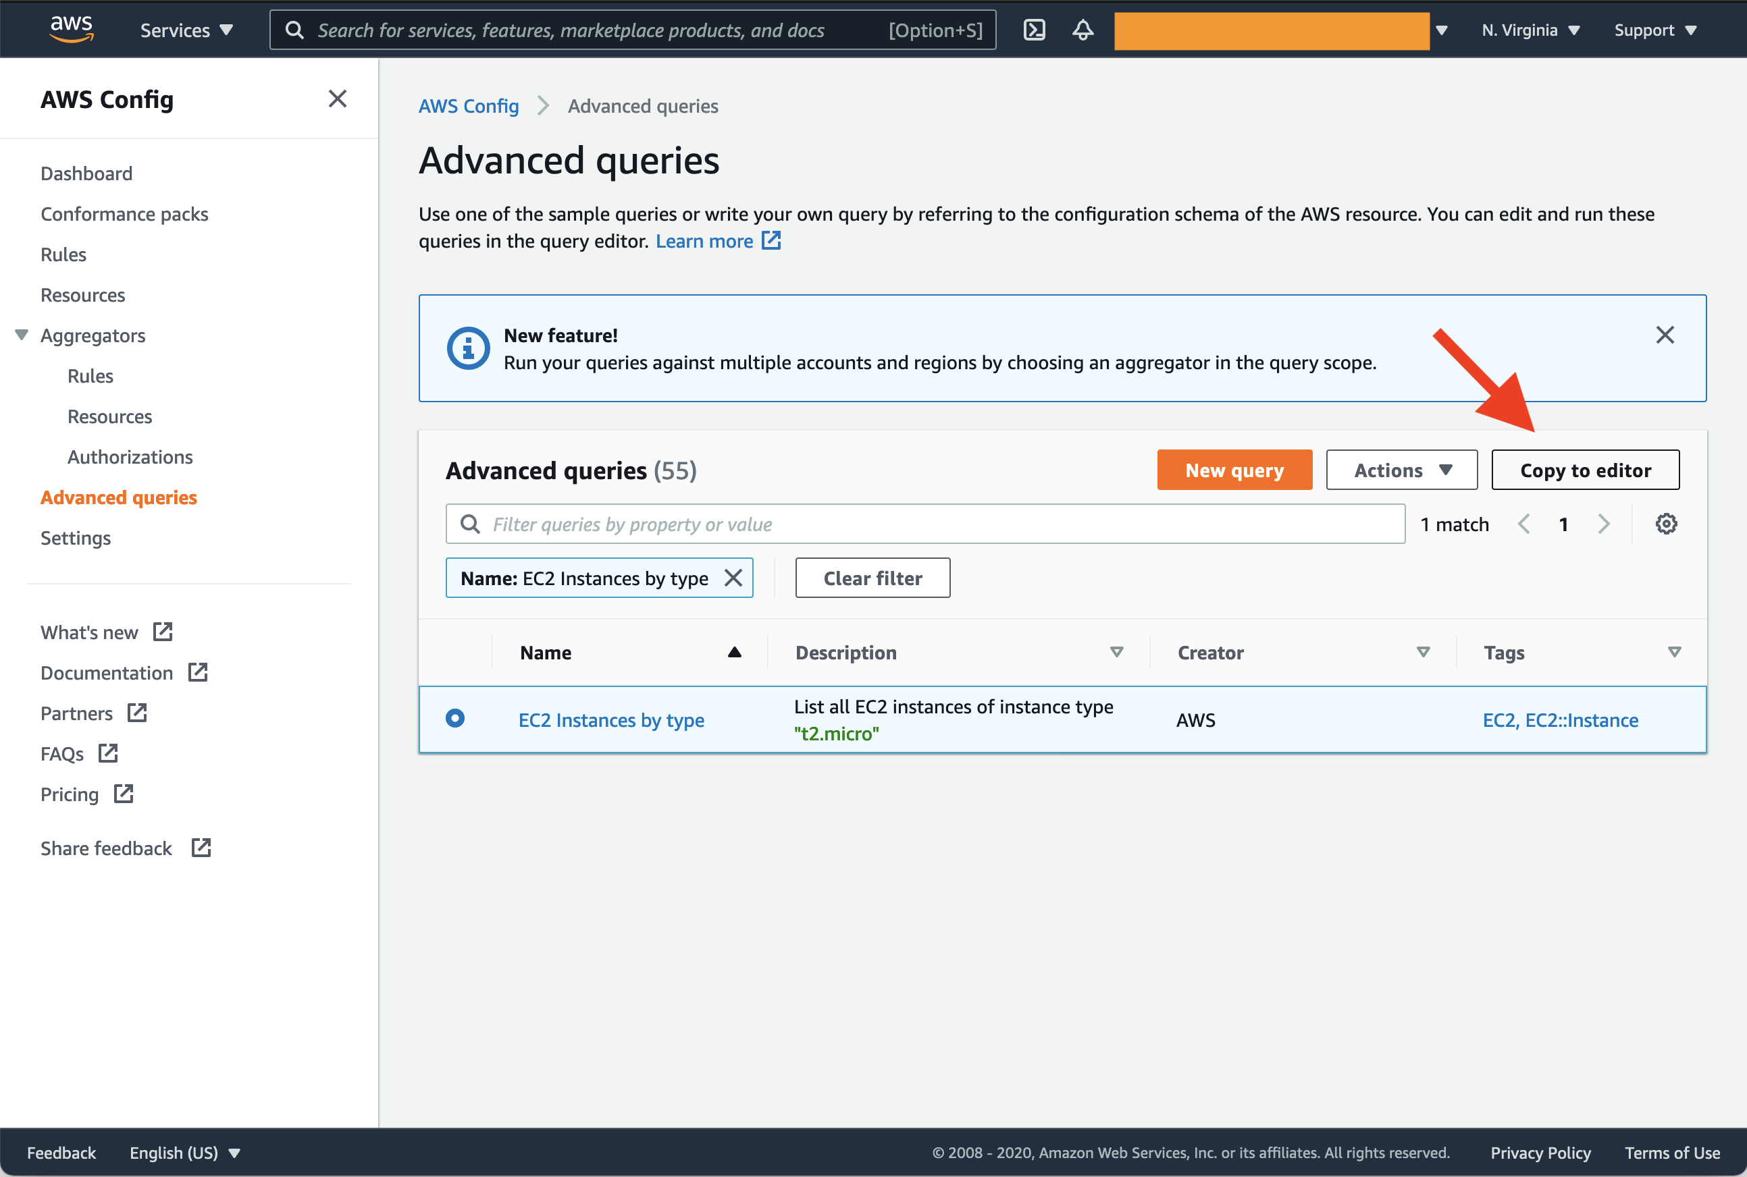Collapse the Aggregators tree section
Image resolution: width=1747 pixels, height=1177 pixels.
pyautogui.click(x=22, y=335)
